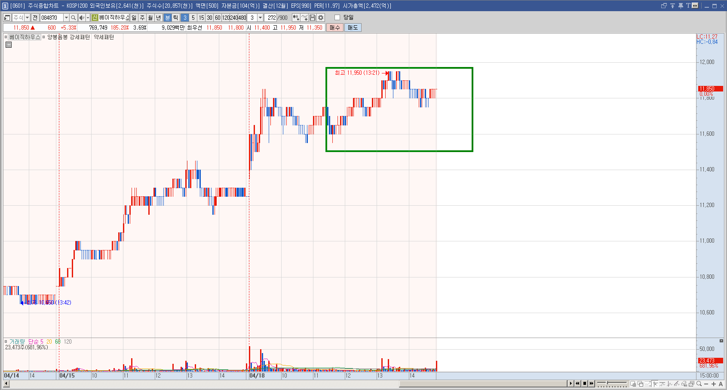Click the save chart floppy disk icon

pos(313,18)
